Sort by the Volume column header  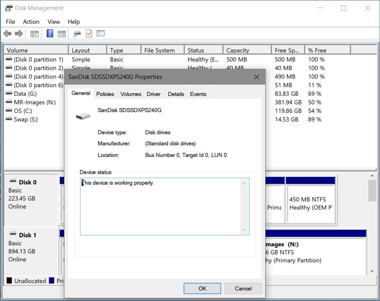[x=36, y=50]
